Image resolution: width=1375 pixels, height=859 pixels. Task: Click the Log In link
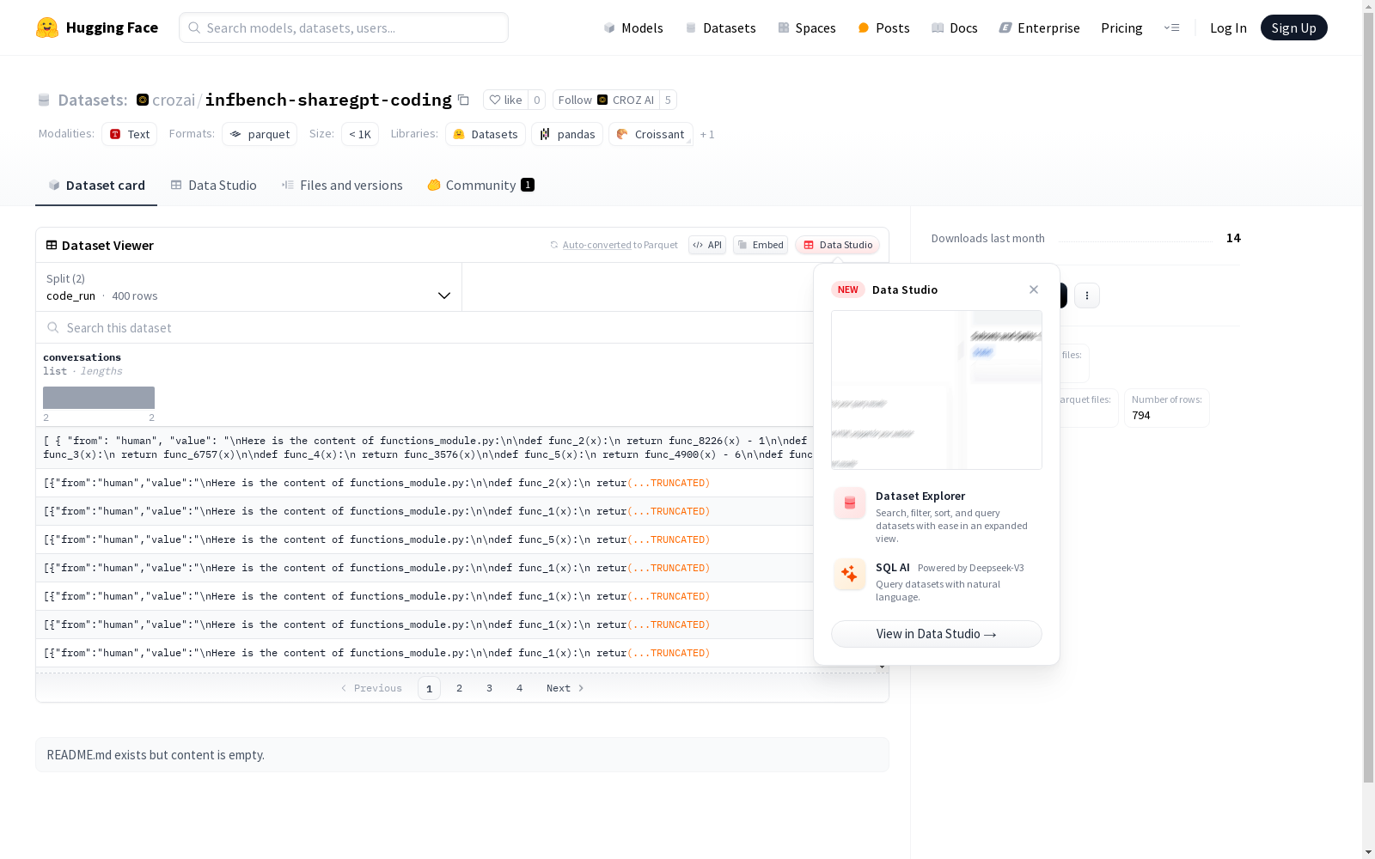pyautogui.click(x=1228, y=27)
